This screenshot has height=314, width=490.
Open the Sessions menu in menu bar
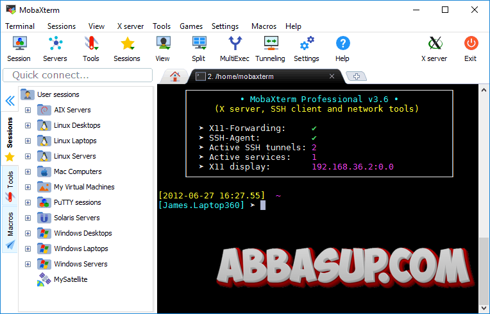[x=62, y=26]
